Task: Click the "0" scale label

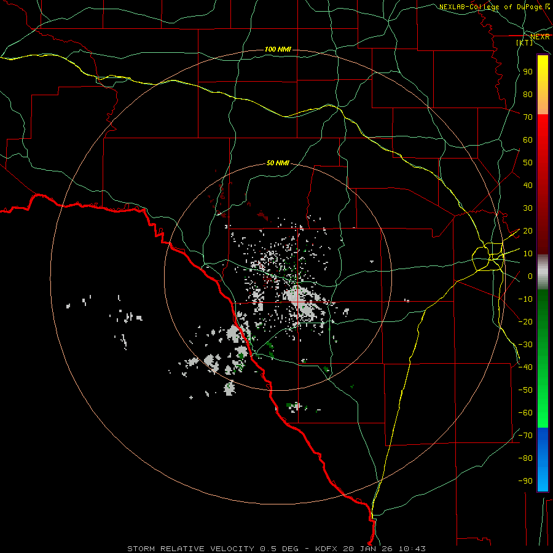Action: 530,276
